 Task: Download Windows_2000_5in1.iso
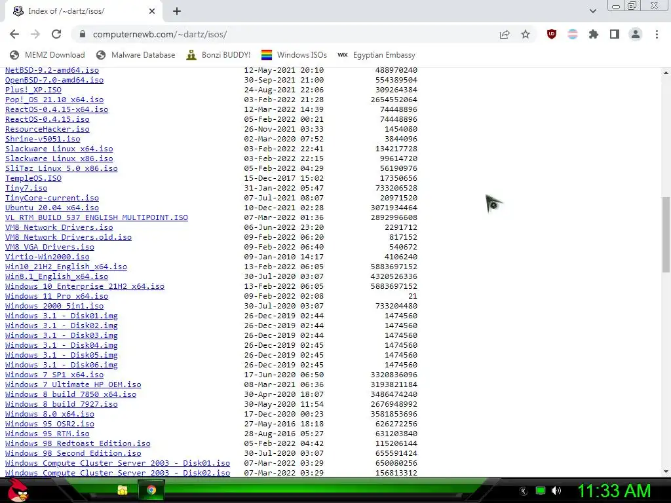click(x=54, y=307)
